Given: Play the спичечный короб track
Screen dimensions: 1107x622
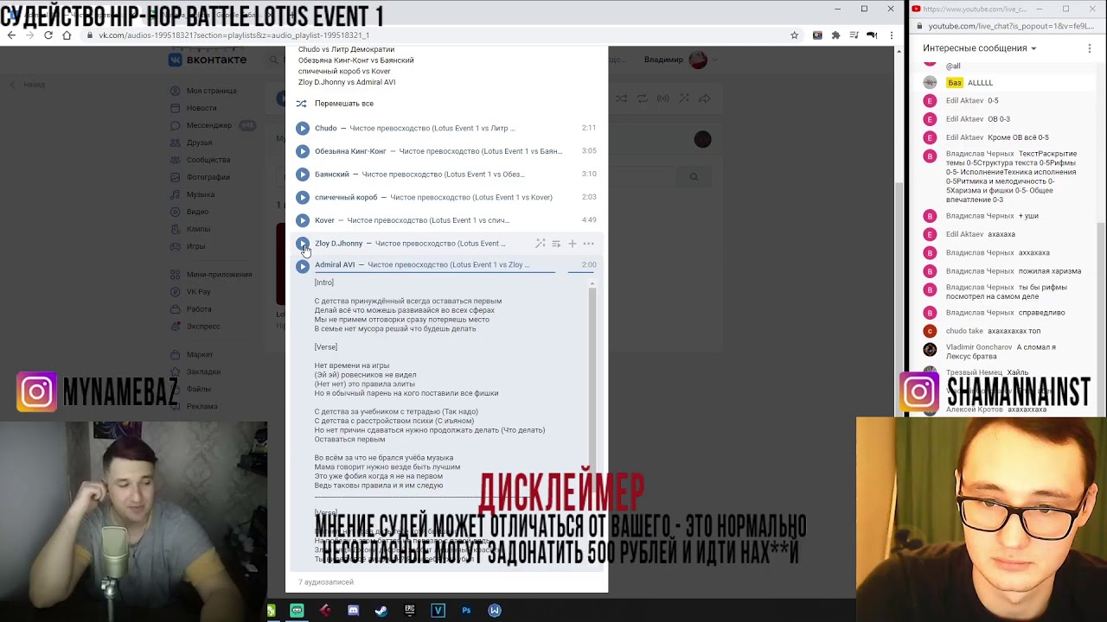Looking at the screenshot, I should pyautogui.click(x=302, y=197).
